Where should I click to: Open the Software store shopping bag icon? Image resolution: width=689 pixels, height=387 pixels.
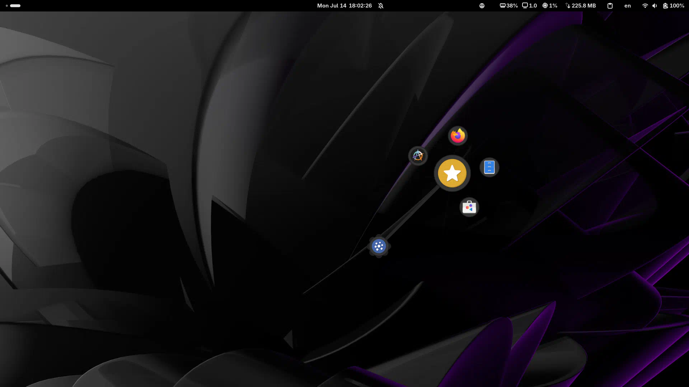[x=469, y=207]
